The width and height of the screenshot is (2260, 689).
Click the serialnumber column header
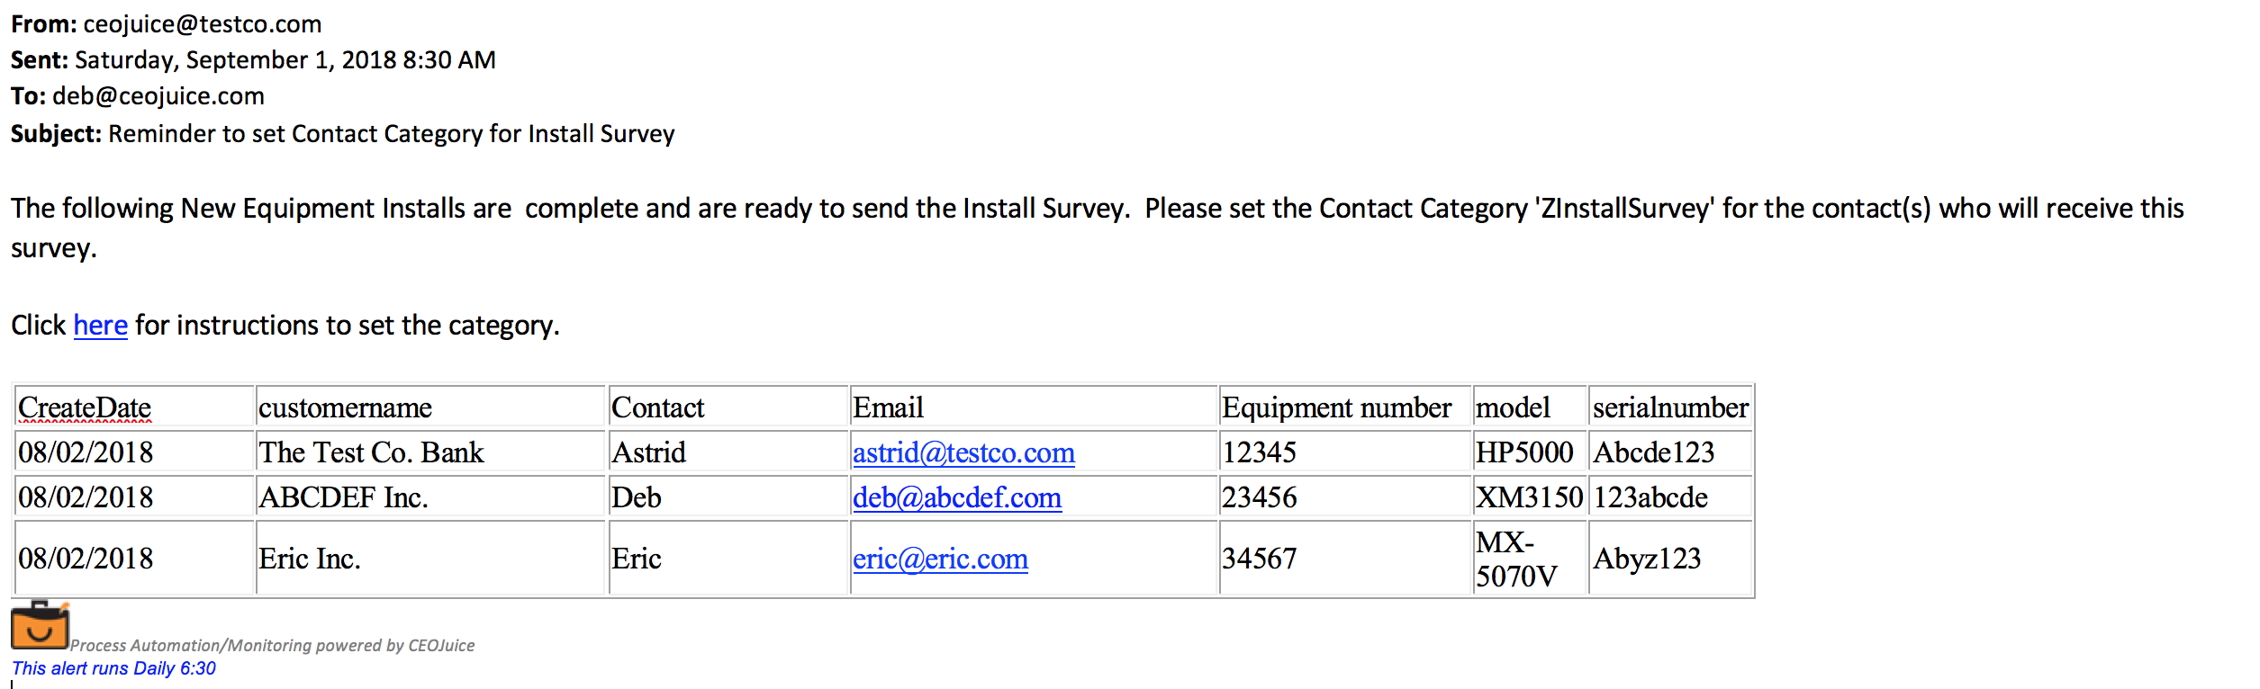point(1670,407)
